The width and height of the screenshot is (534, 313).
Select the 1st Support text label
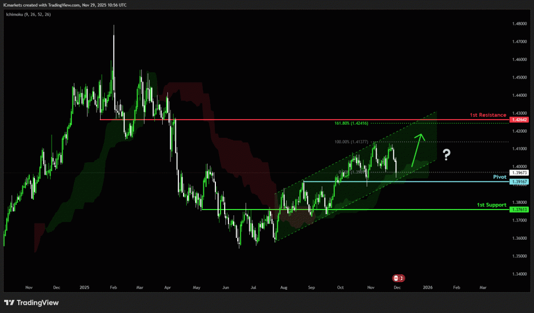[491, 205]
